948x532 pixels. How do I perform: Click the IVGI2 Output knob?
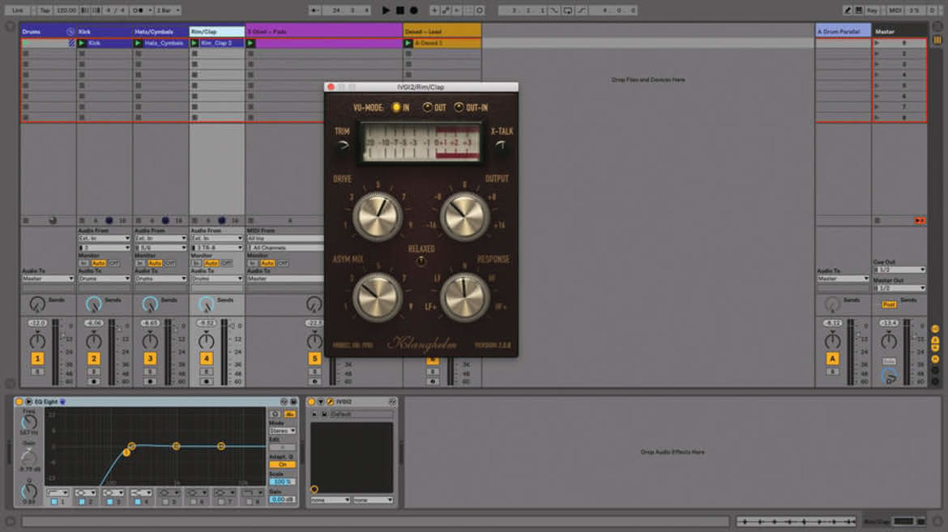[464, 216]
